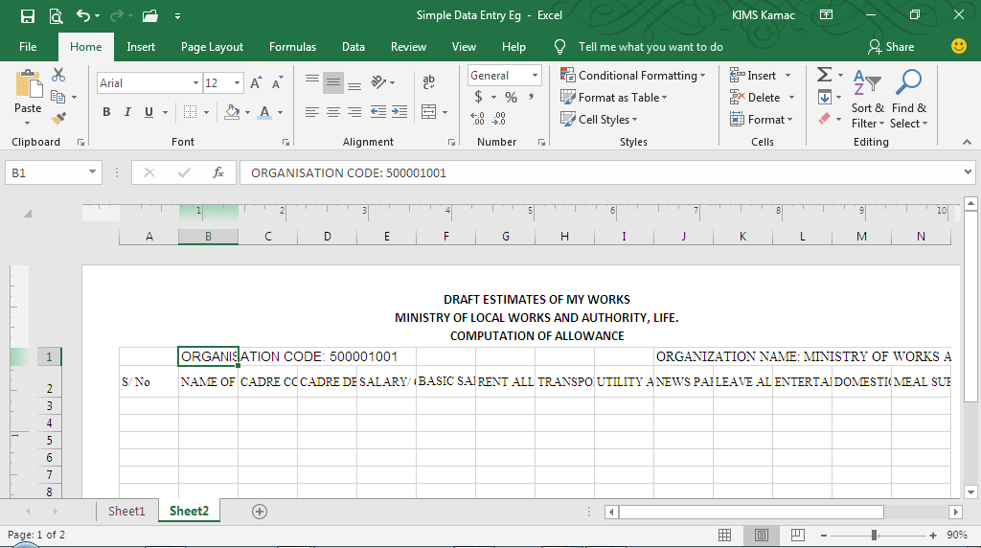Viewport: 981px width, 548px height.
Task: Click the Share button
Action: coord(891,47)
